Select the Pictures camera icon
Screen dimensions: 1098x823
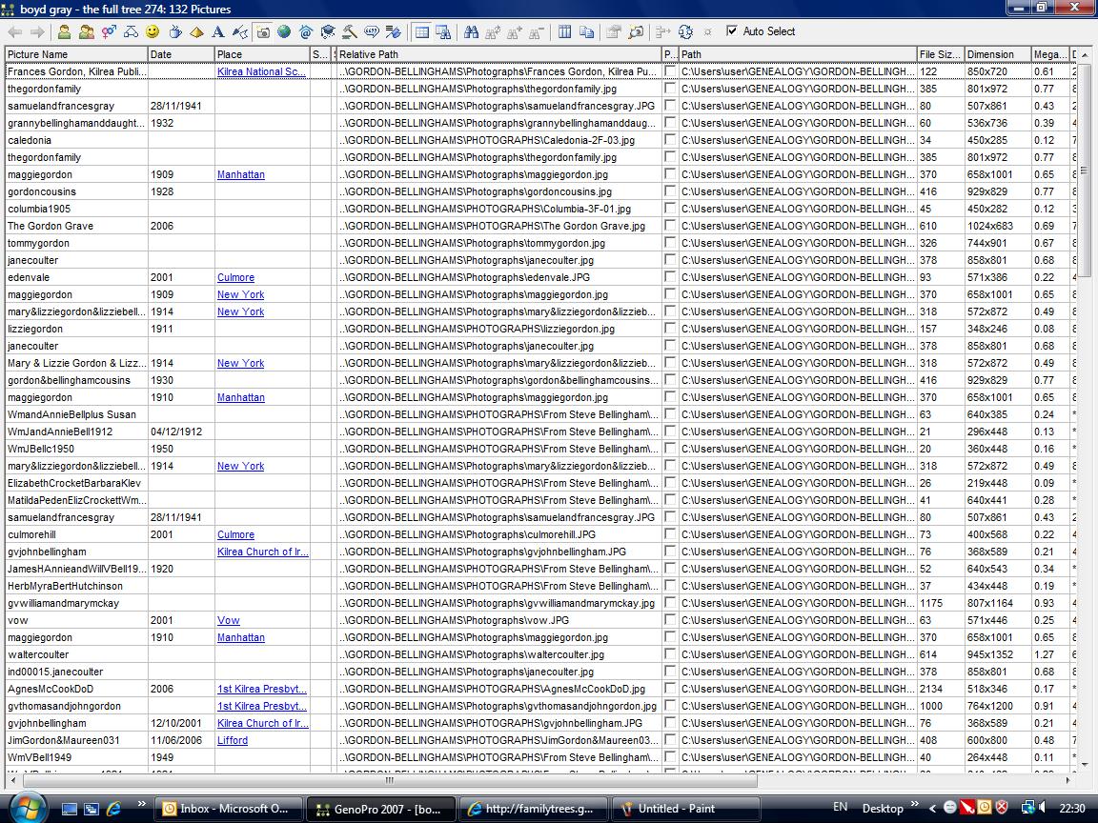tap(262, 32)
